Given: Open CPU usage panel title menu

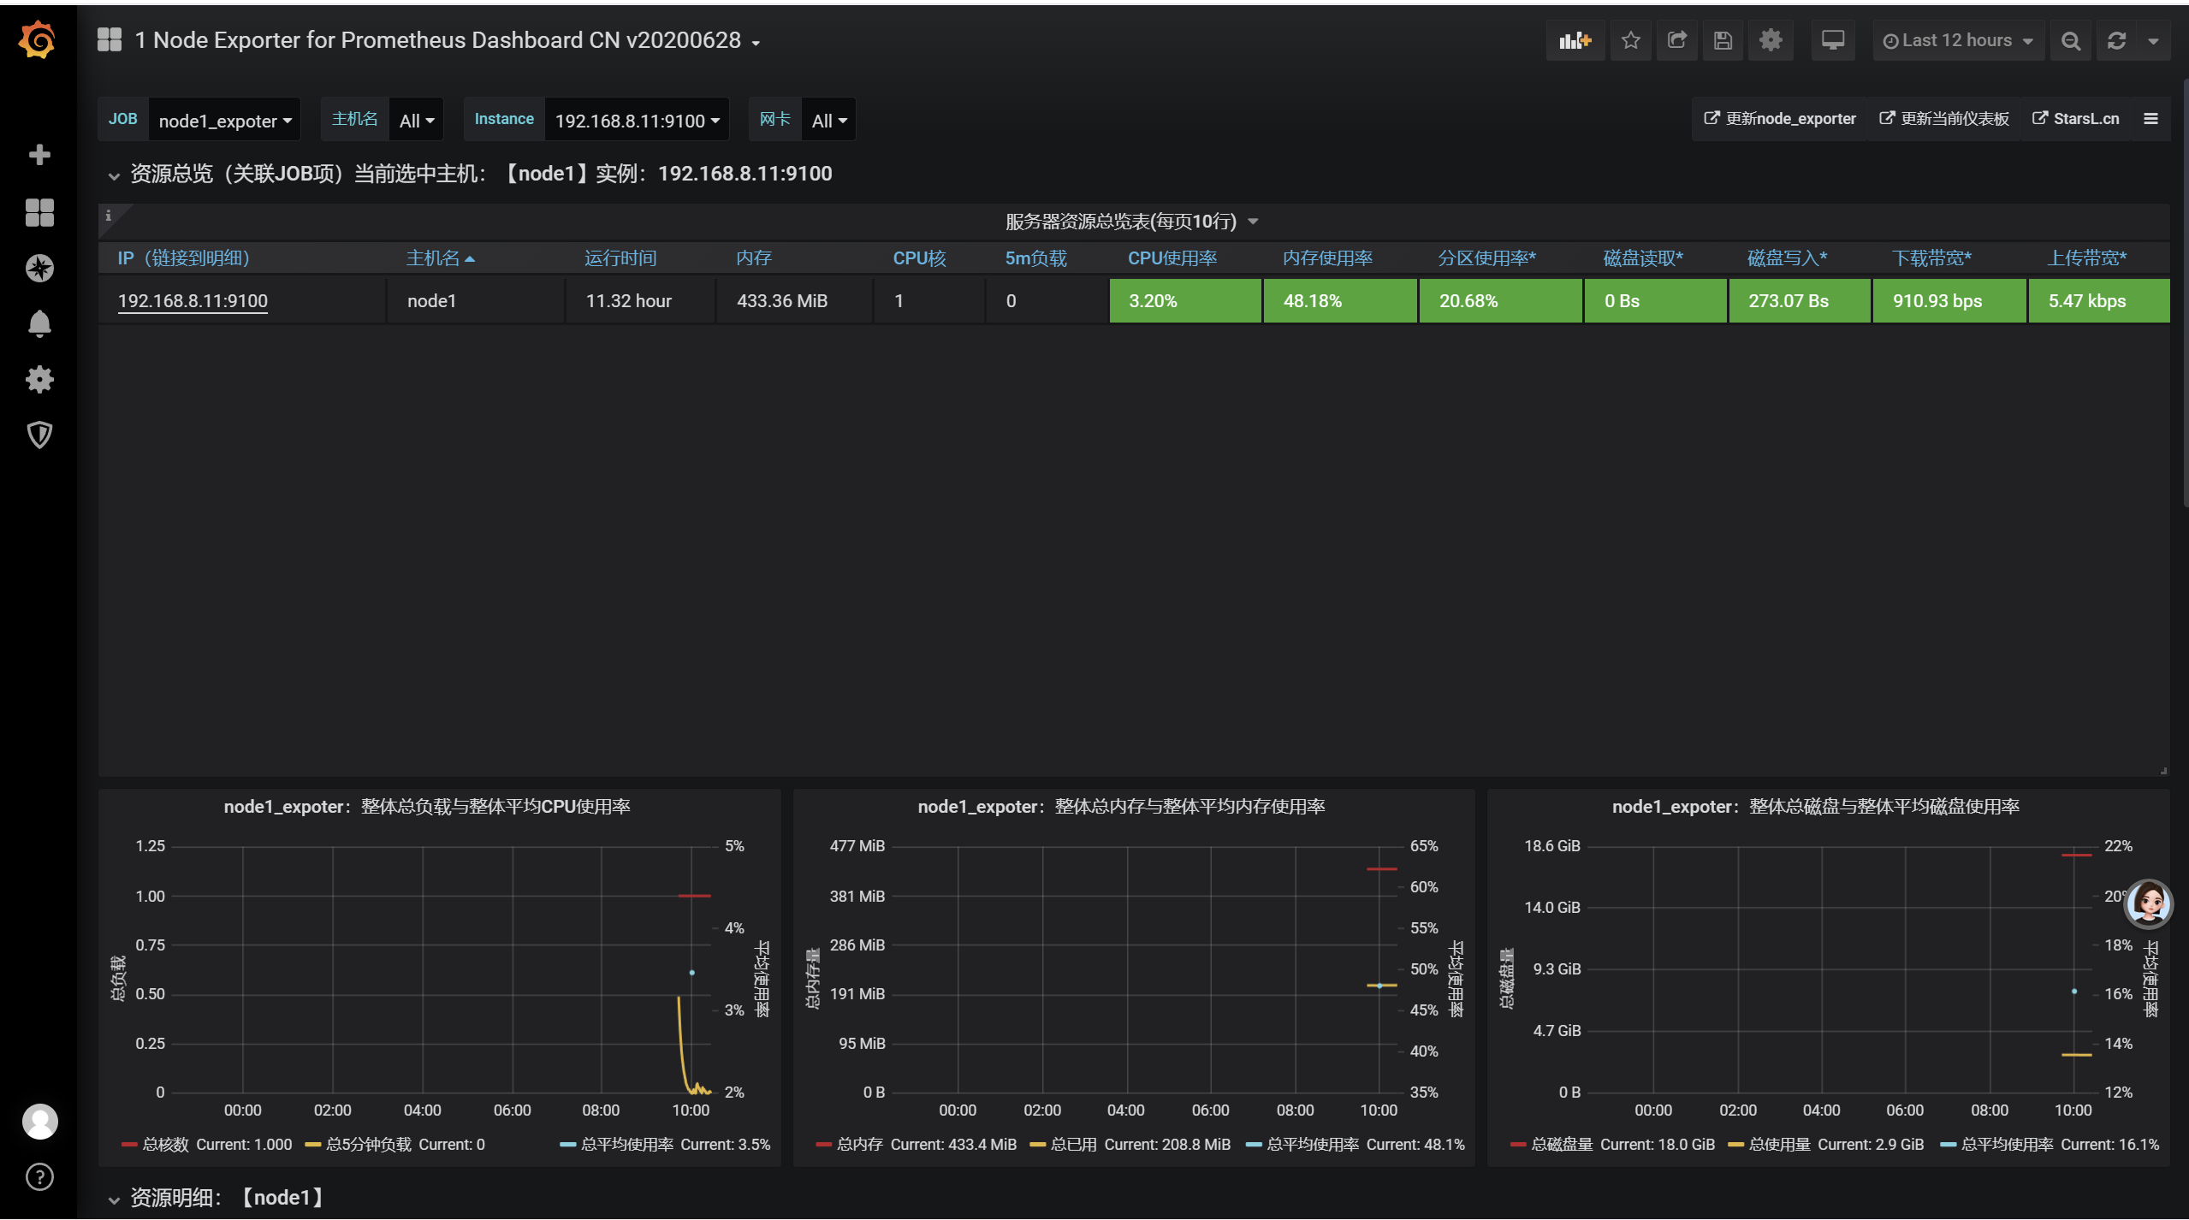Looking at the screenshot, I should coord(427,807).
